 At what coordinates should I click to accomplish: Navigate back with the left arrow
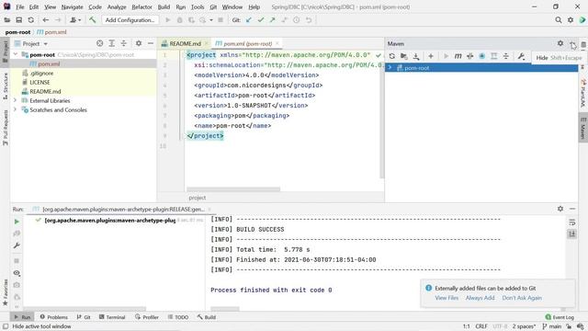click(46, 20)
